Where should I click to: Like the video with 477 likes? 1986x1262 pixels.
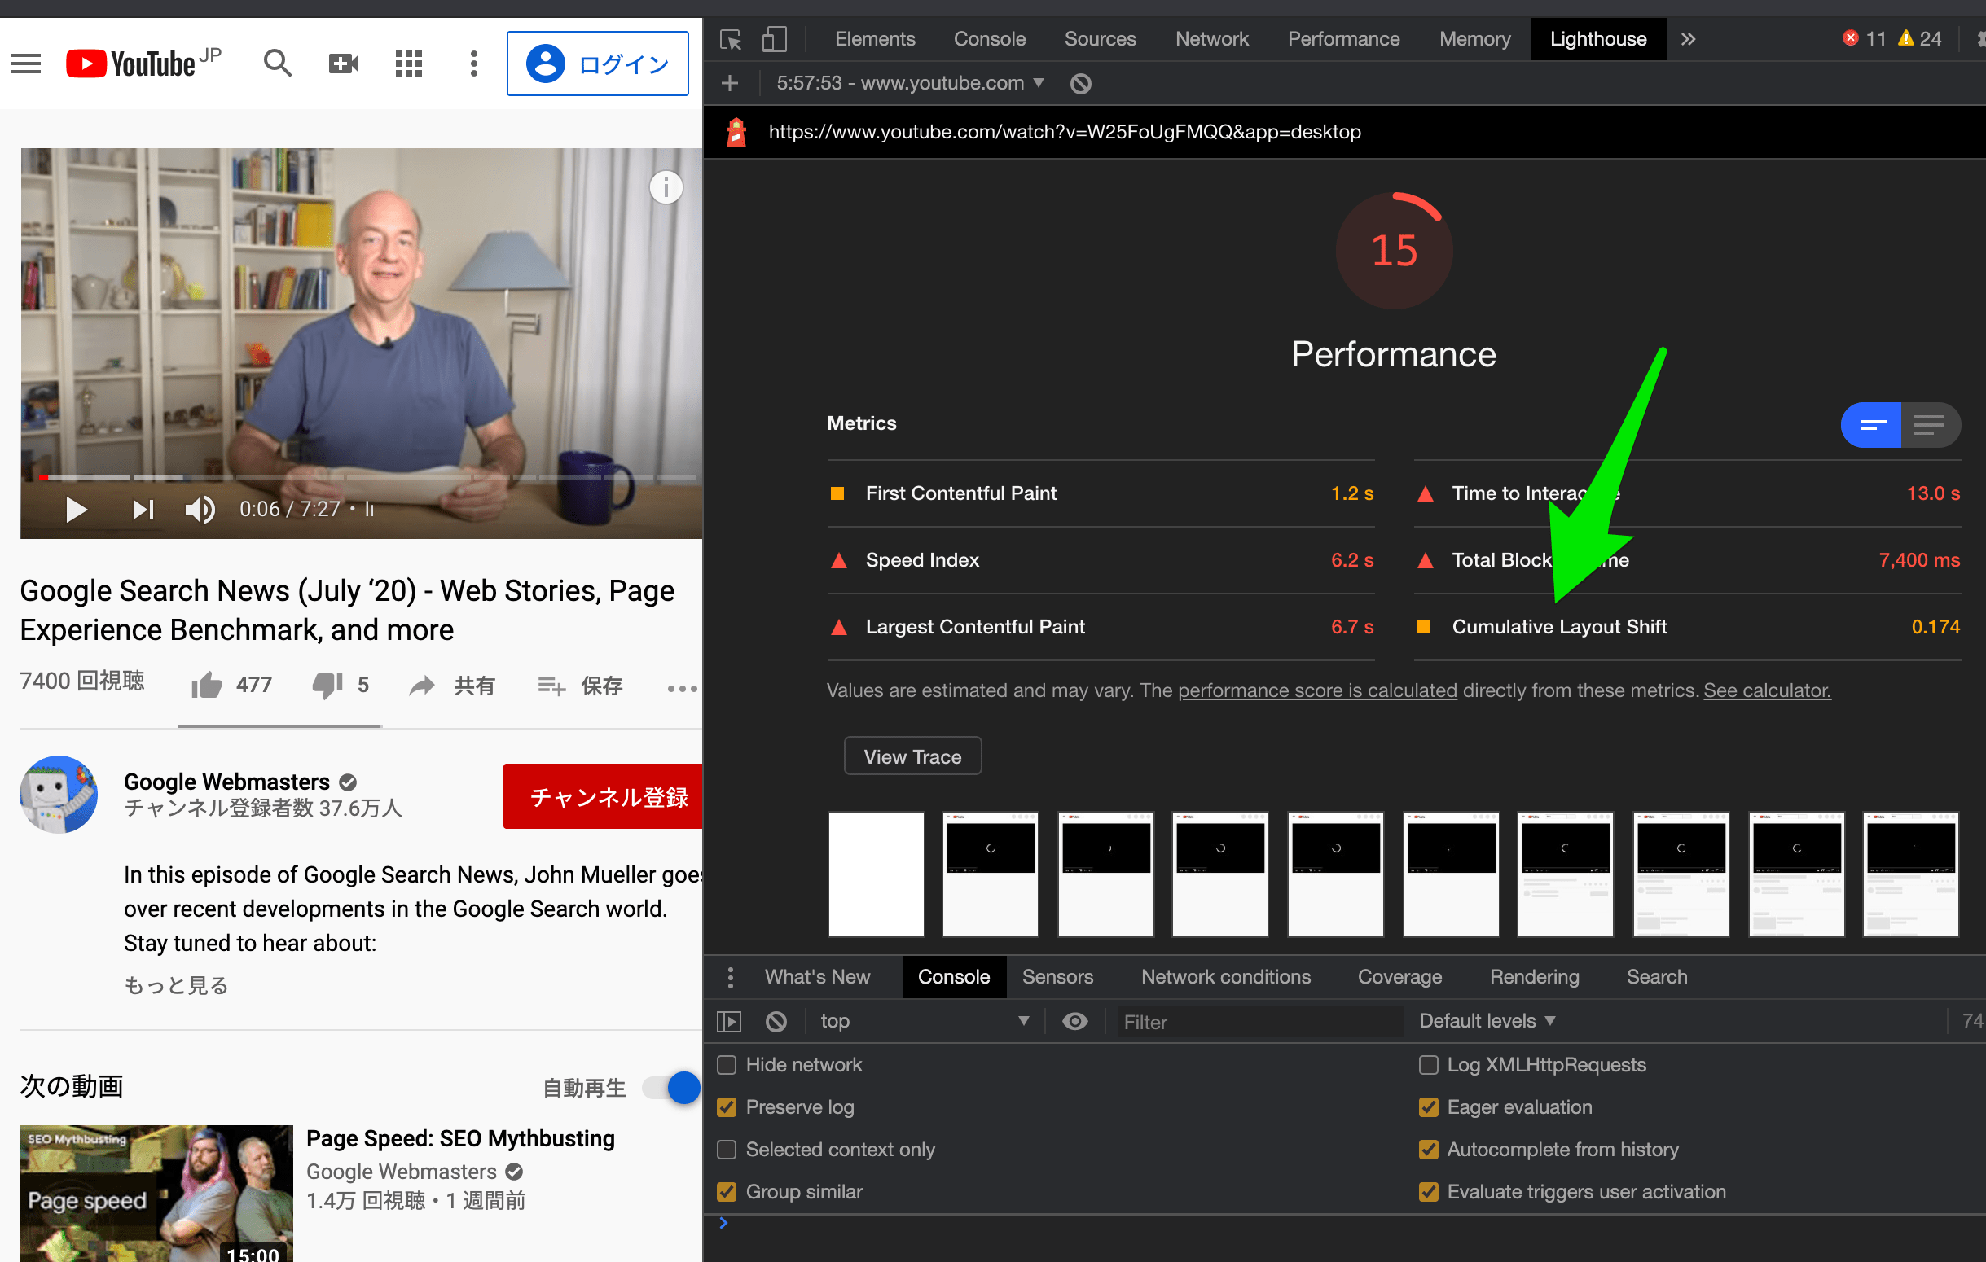(x=232, y=685)
